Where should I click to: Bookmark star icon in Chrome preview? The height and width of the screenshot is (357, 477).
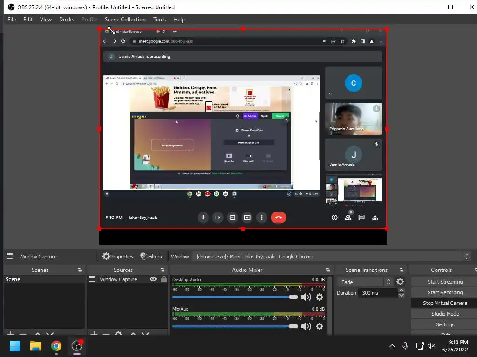coord(342,41)
